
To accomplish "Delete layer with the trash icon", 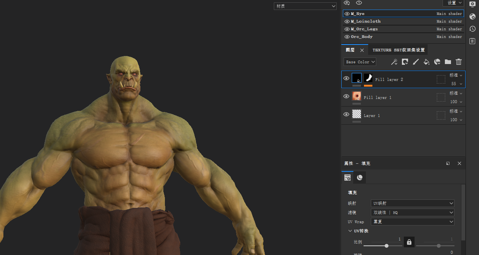I will [x=459, y=62].
